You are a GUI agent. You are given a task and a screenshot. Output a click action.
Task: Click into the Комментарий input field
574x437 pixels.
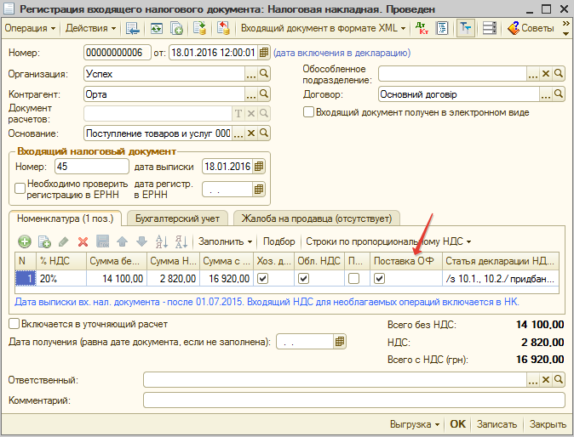click(353, 400)
